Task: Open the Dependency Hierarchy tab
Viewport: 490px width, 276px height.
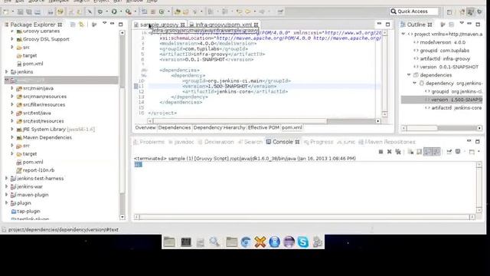Action: click(220, 128)
